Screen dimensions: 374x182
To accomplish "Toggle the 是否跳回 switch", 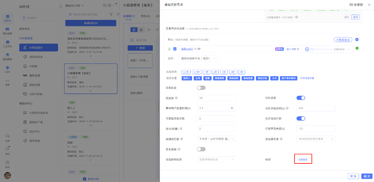I will pyautogui.click(x=201, y=149).
